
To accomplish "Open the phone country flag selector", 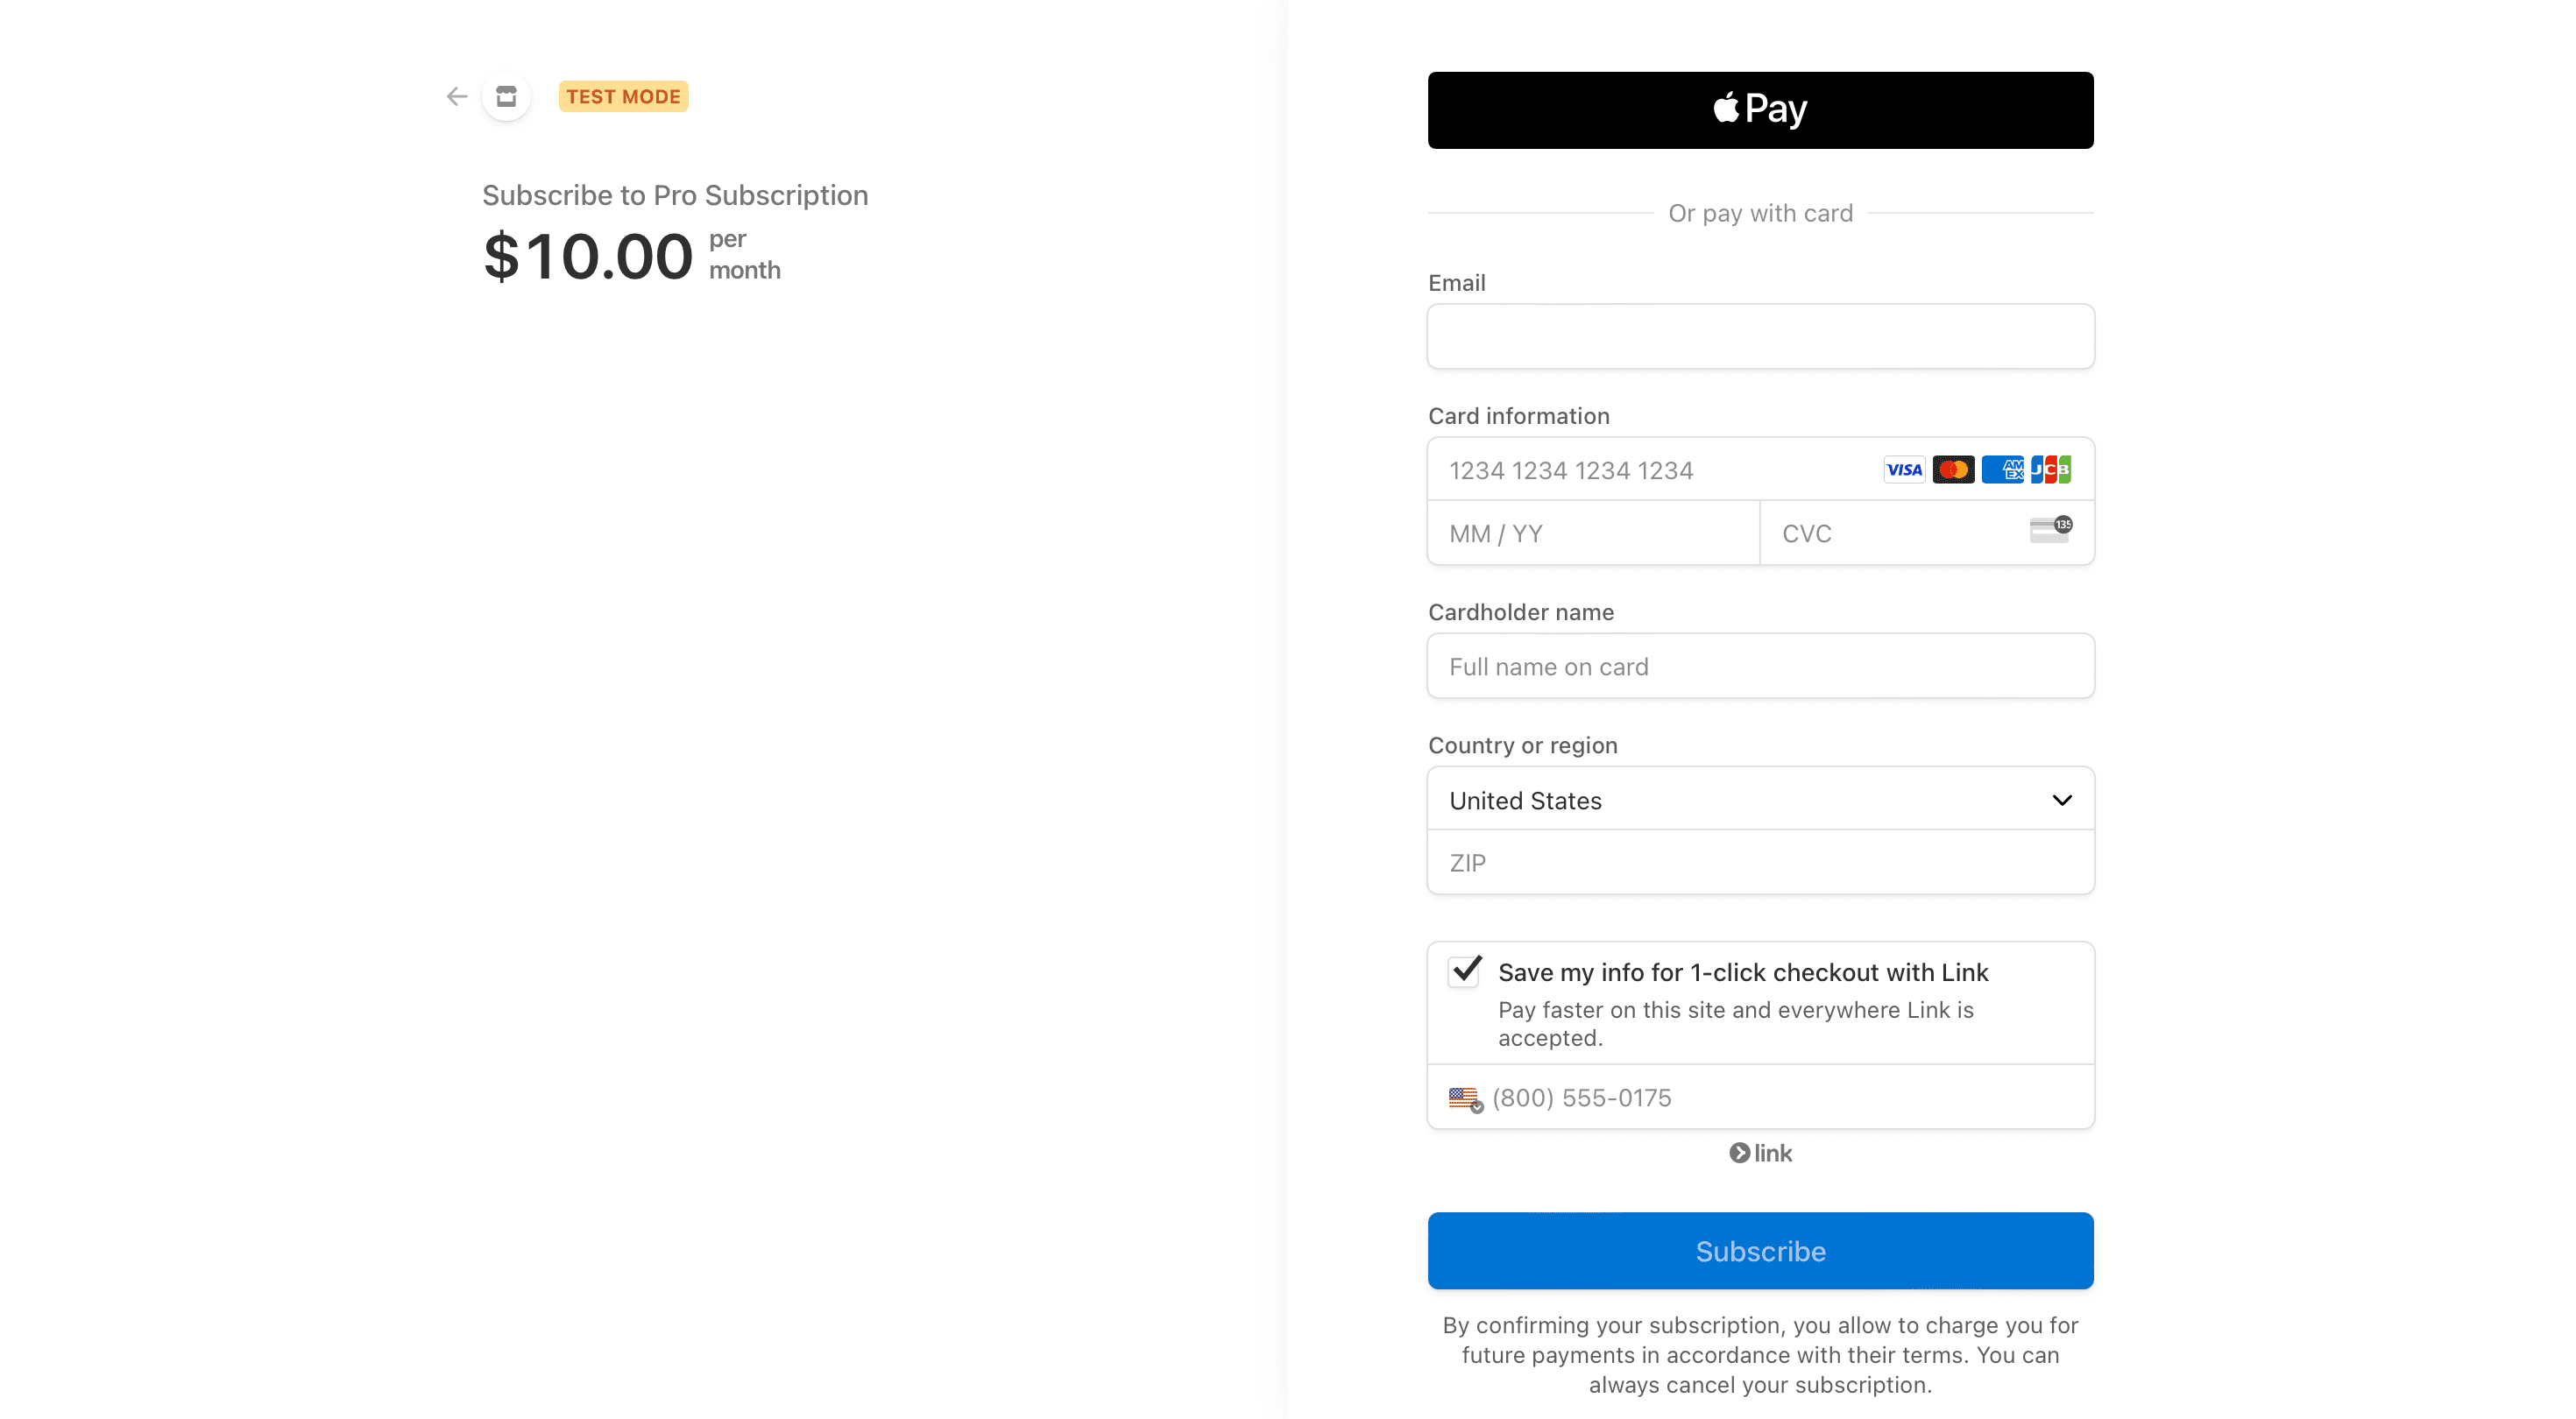I will click(1465, 1098).
